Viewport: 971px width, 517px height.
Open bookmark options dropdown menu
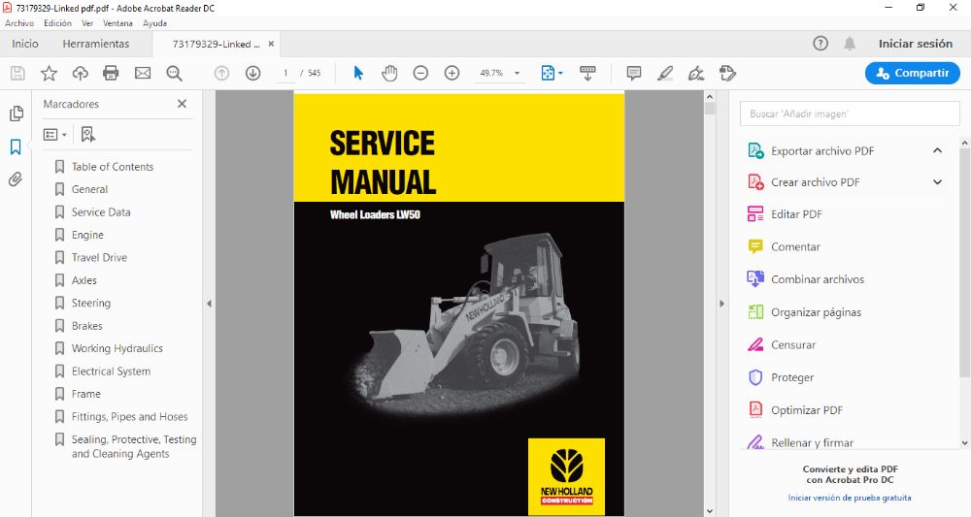click(55, 135)
